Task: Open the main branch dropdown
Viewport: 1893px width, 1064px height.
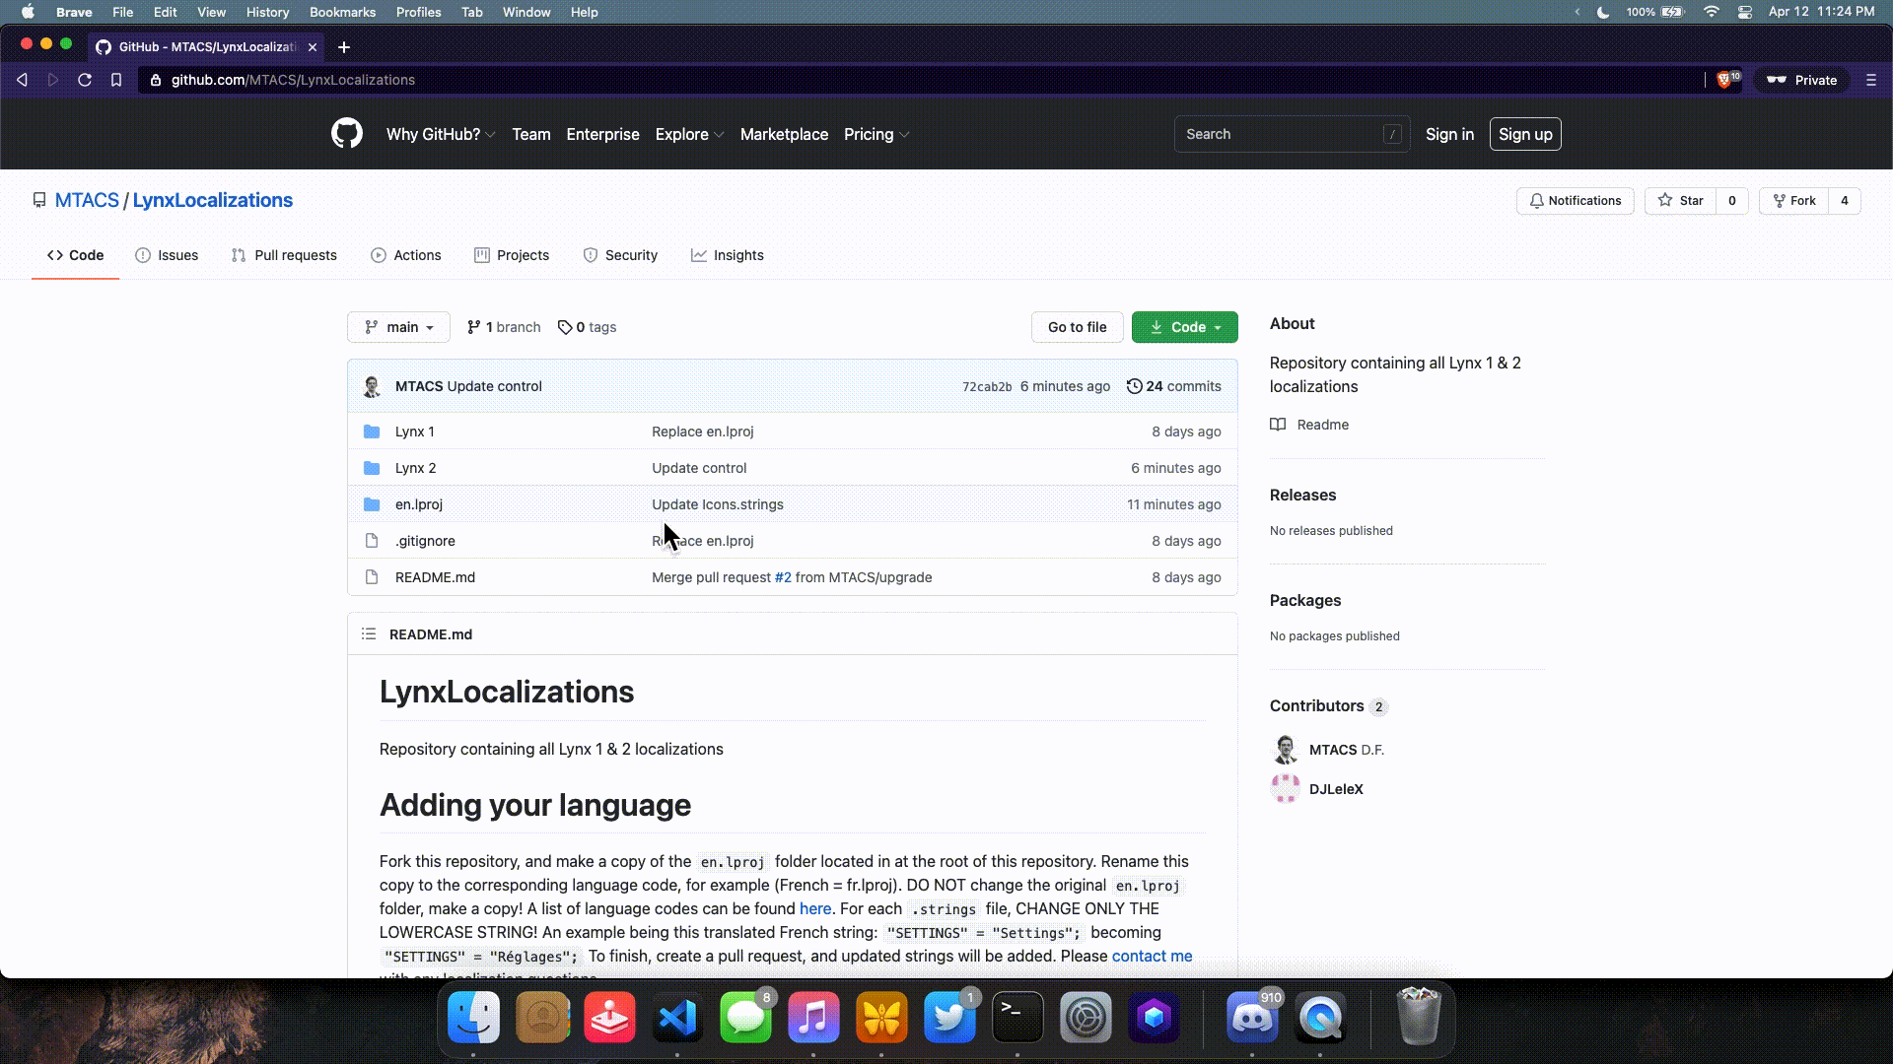Action: 398,327
